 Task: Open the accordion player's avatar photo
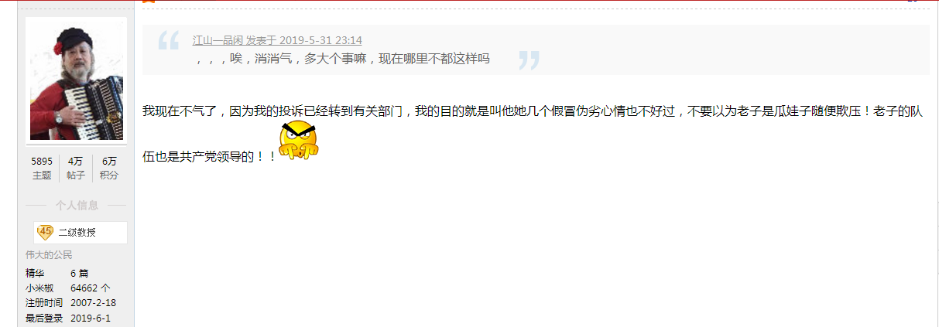point(76,80)
